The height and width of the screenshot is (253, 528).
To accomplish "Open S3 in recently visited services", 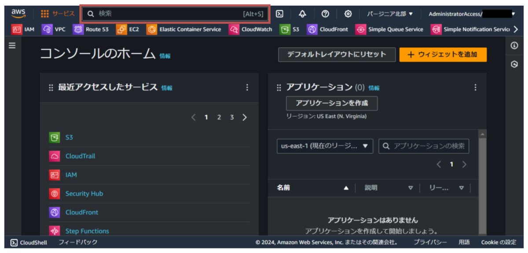I will pyautogui.click(x=69, y=137).
